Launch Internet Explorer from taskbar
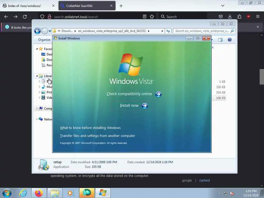Viewport: 264px width, 198px height. click(x=23, y=193)
